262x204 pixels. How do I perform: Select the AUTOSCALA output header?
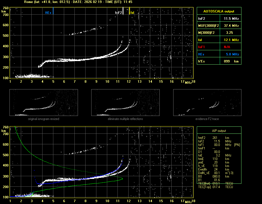(219, 11)
